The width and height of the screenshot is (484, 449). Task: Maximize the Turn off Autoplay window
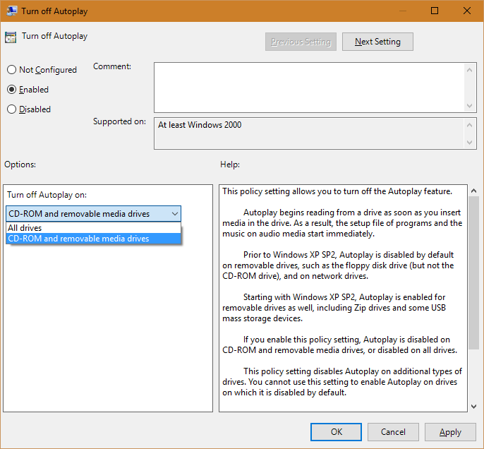coord(435,11)
